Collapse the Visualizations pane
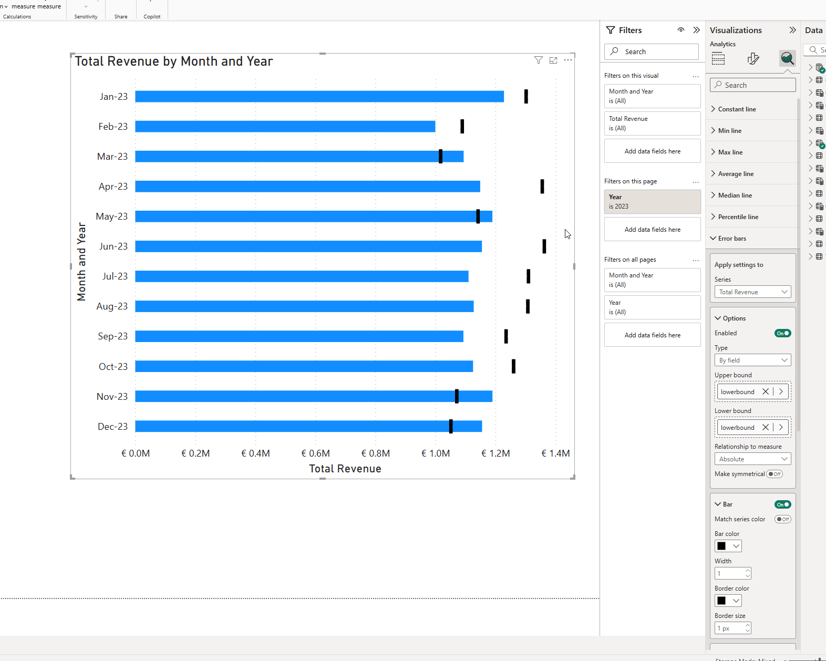 click(x=793, y=30)
